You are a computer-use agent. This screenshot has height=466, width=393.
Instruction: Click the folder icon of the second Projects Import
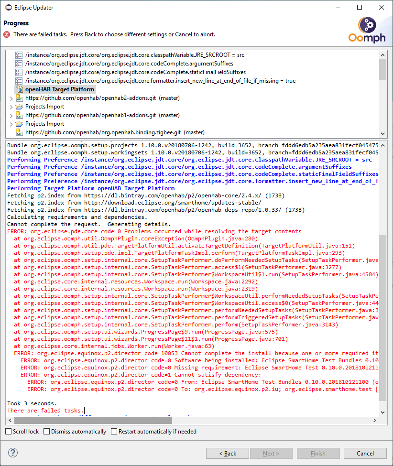pyautogui.click(x=19, y=124)
